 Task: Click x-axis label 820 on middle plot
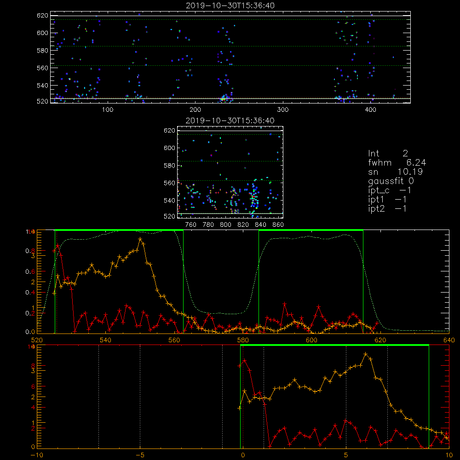(x=243, y=224)
